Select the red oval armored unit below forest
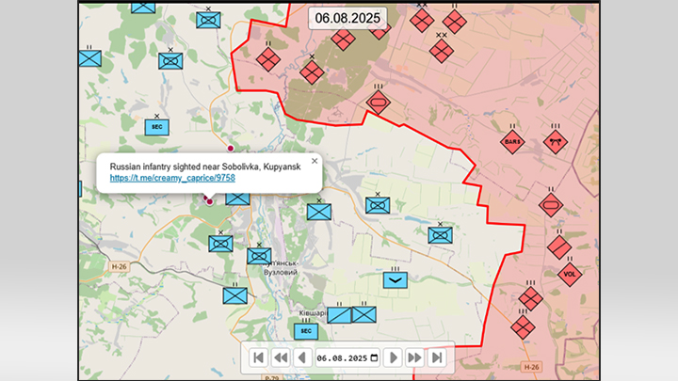 [379, 103]
